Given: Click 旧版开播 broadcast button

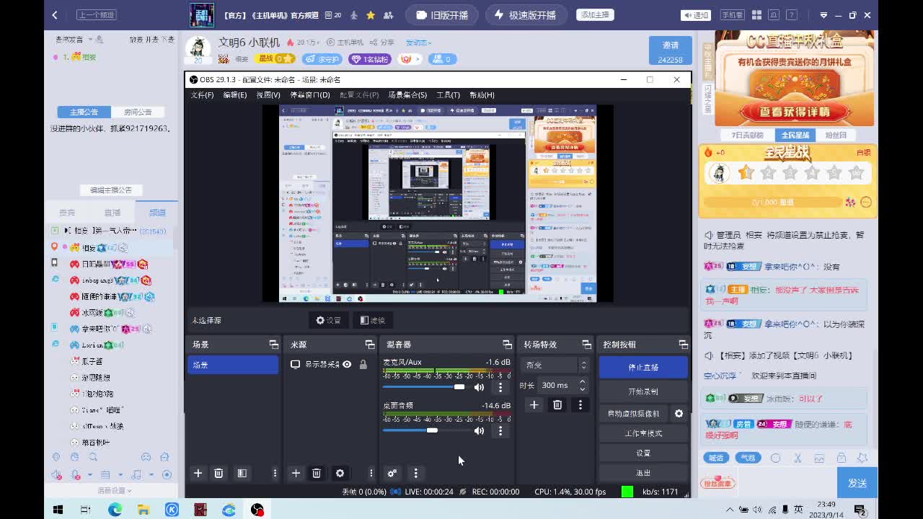Looking at the screenshot, I should click(x=442, y=15).
